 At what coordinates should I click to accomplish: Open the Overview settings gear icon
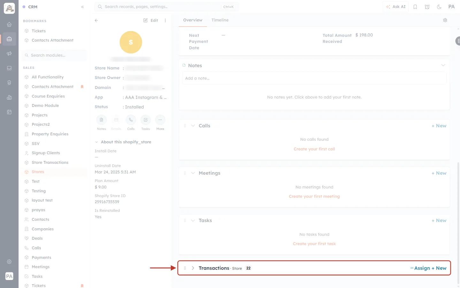[445, 20]
